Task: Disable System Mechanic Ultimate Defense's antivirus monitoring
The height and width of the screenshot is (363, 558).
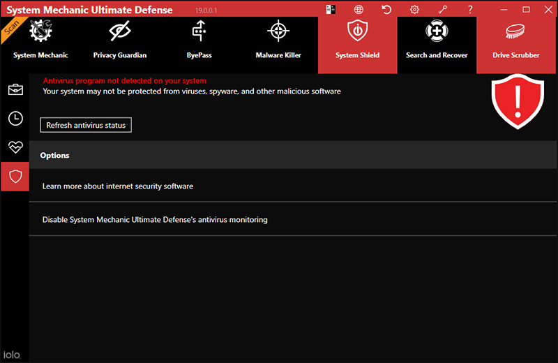Action: point(292,219)
